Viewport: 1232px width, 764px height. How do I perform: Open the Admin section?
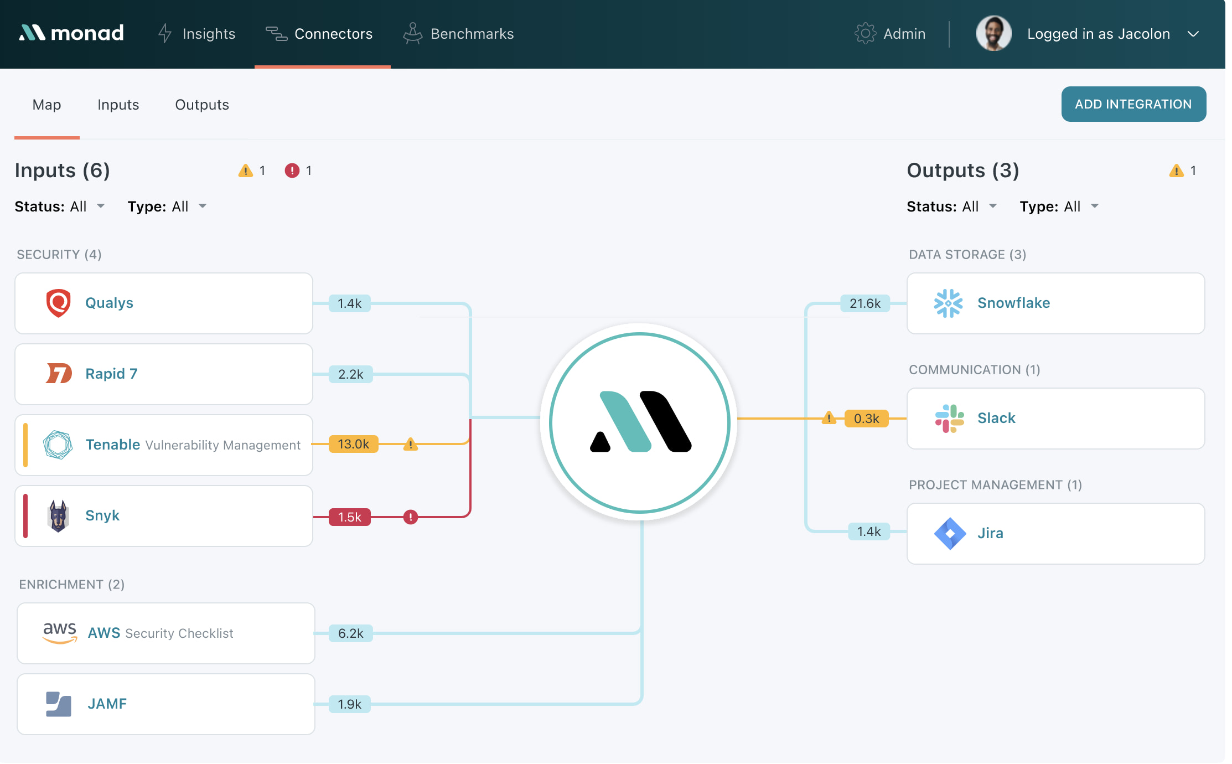904,34
